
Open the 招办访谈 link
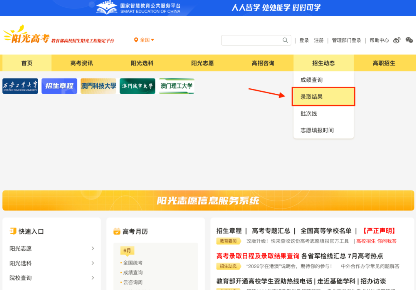[x=373, y=281]
